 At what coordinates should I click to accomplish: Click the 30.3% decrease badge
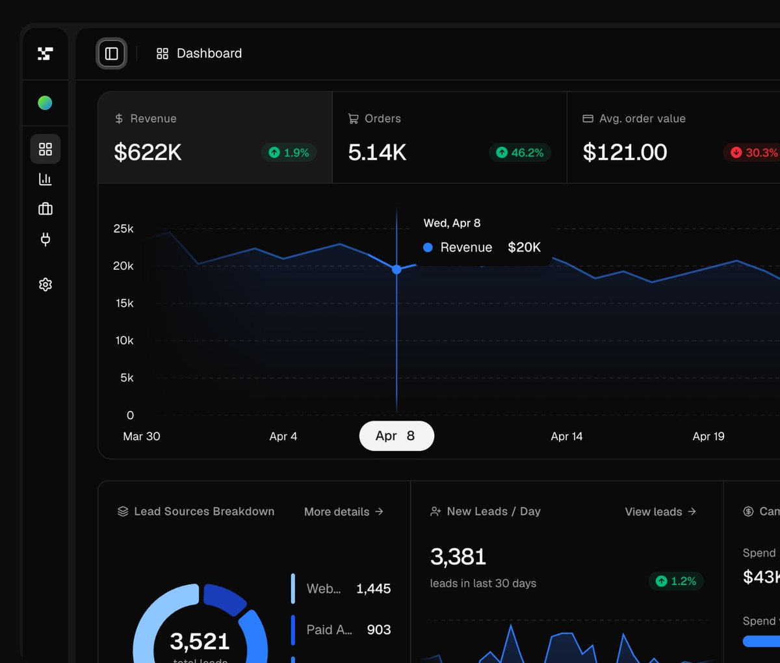click(x=753, y=153)
